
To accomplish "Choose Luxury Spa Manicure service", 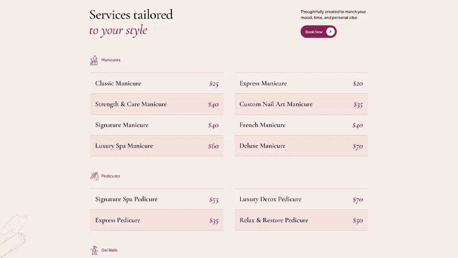I will (x=157, y=146).
